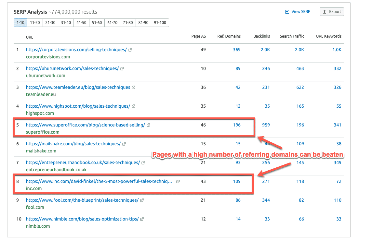Click external link icon next to nimble.com URL
This screenshot has width=374, height=240.
tap(142, 219)
